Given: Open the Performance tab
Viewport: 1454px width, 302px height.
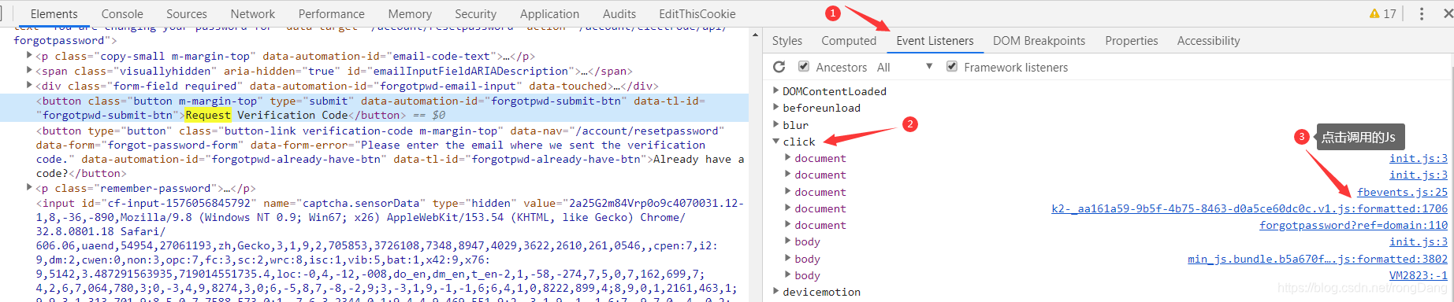Looking at the screenshot, I should 332,13.
